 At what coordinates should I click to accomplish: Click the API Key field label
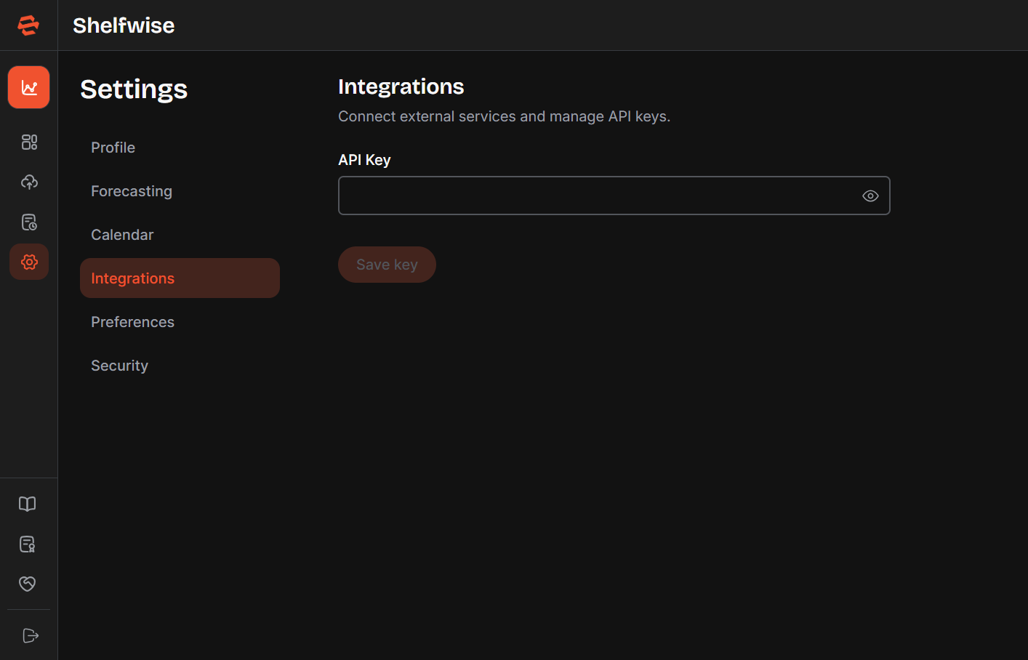(x=364, y=160)
